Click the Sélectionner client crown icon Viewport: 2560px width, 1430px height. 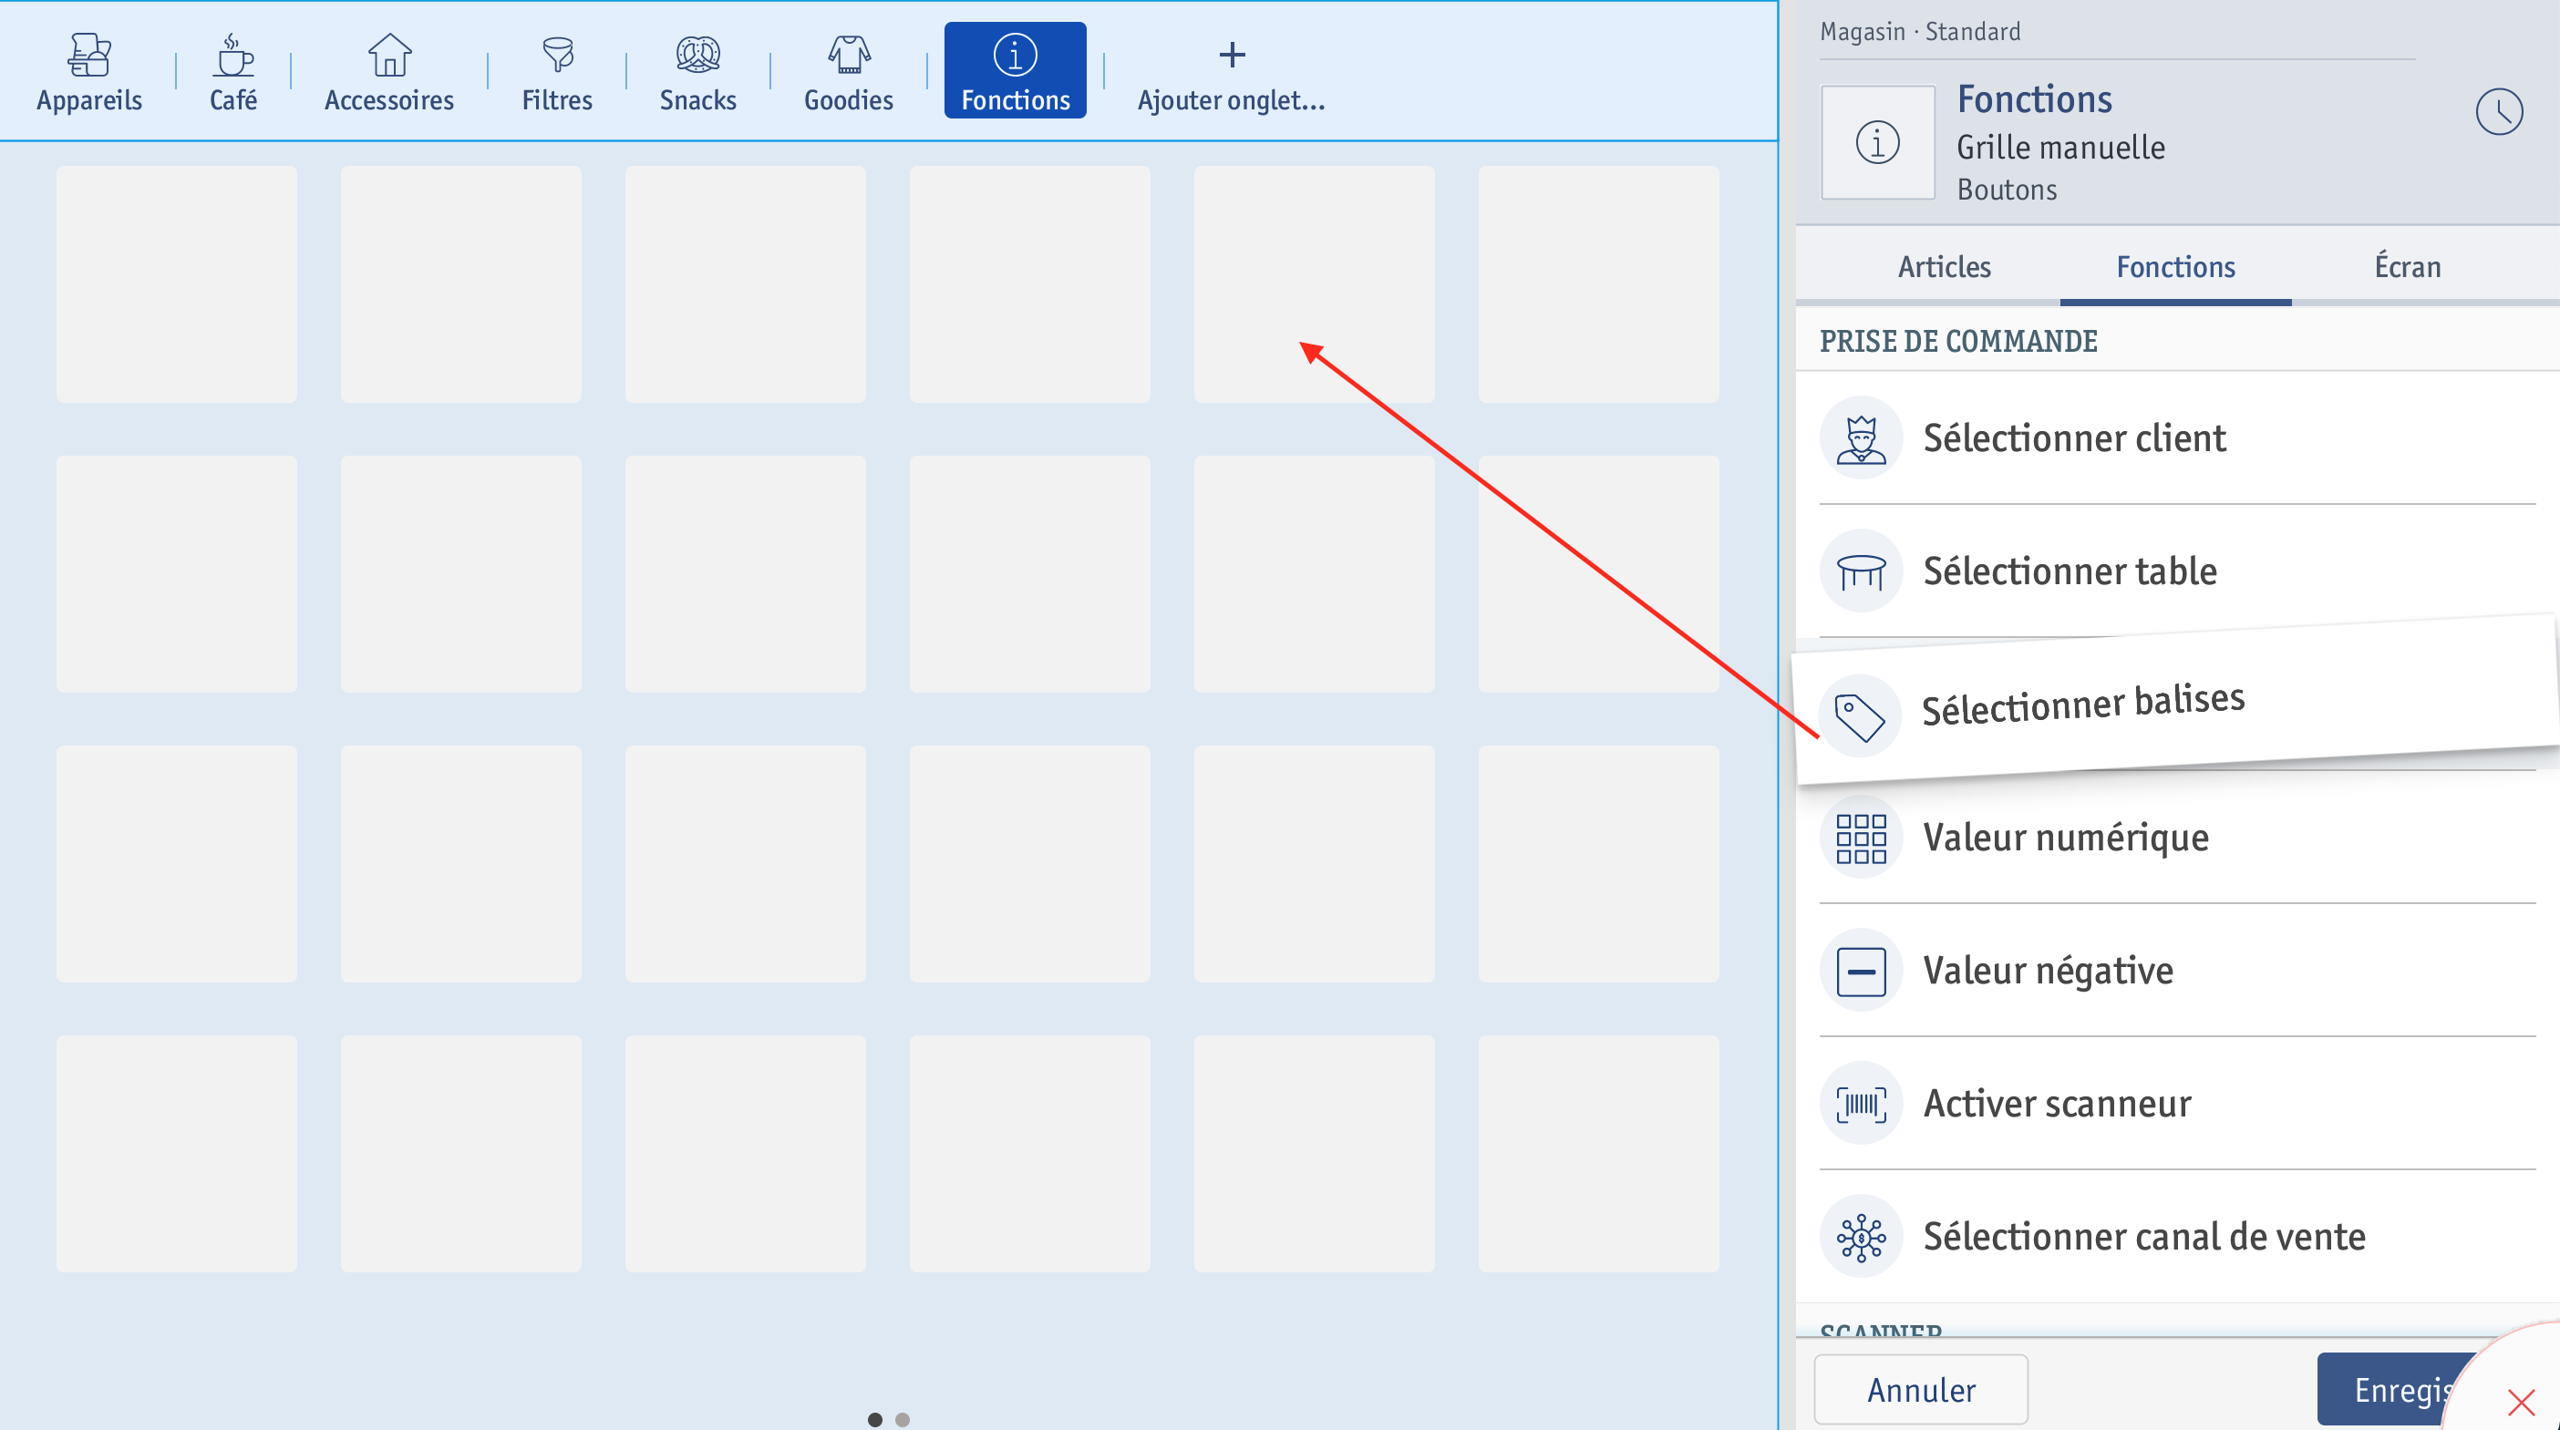(1861, 438)
